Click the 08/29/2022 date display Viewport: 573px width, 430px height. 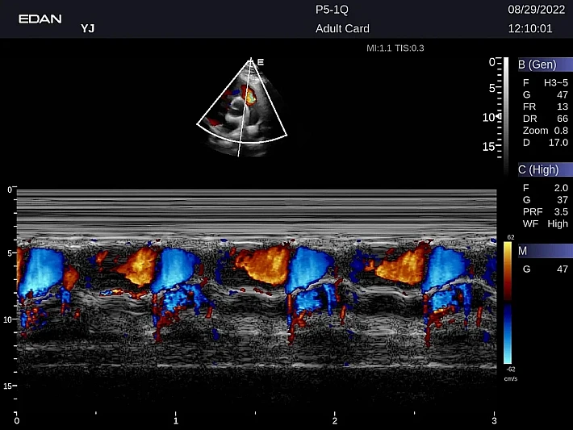click(x=530, y=10)
